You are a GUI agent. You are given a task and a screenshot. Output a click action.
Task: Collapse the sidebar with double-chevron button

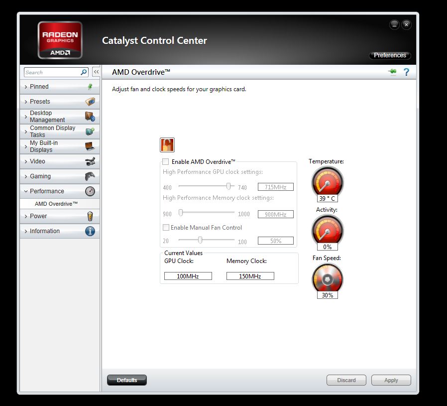pos(96,72)
